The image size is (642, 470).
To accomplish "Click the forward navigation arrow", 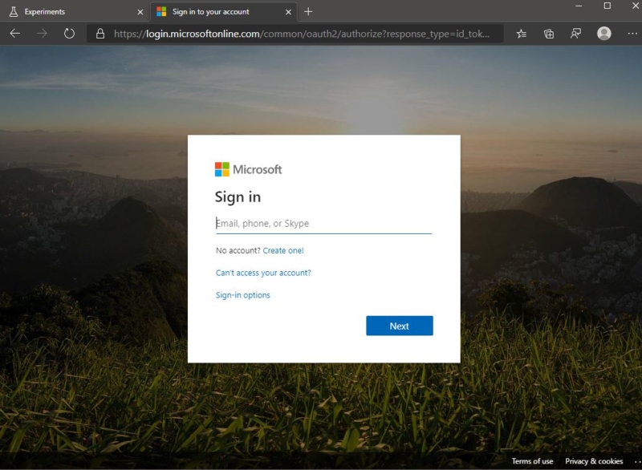I will [x=42, y=34].
